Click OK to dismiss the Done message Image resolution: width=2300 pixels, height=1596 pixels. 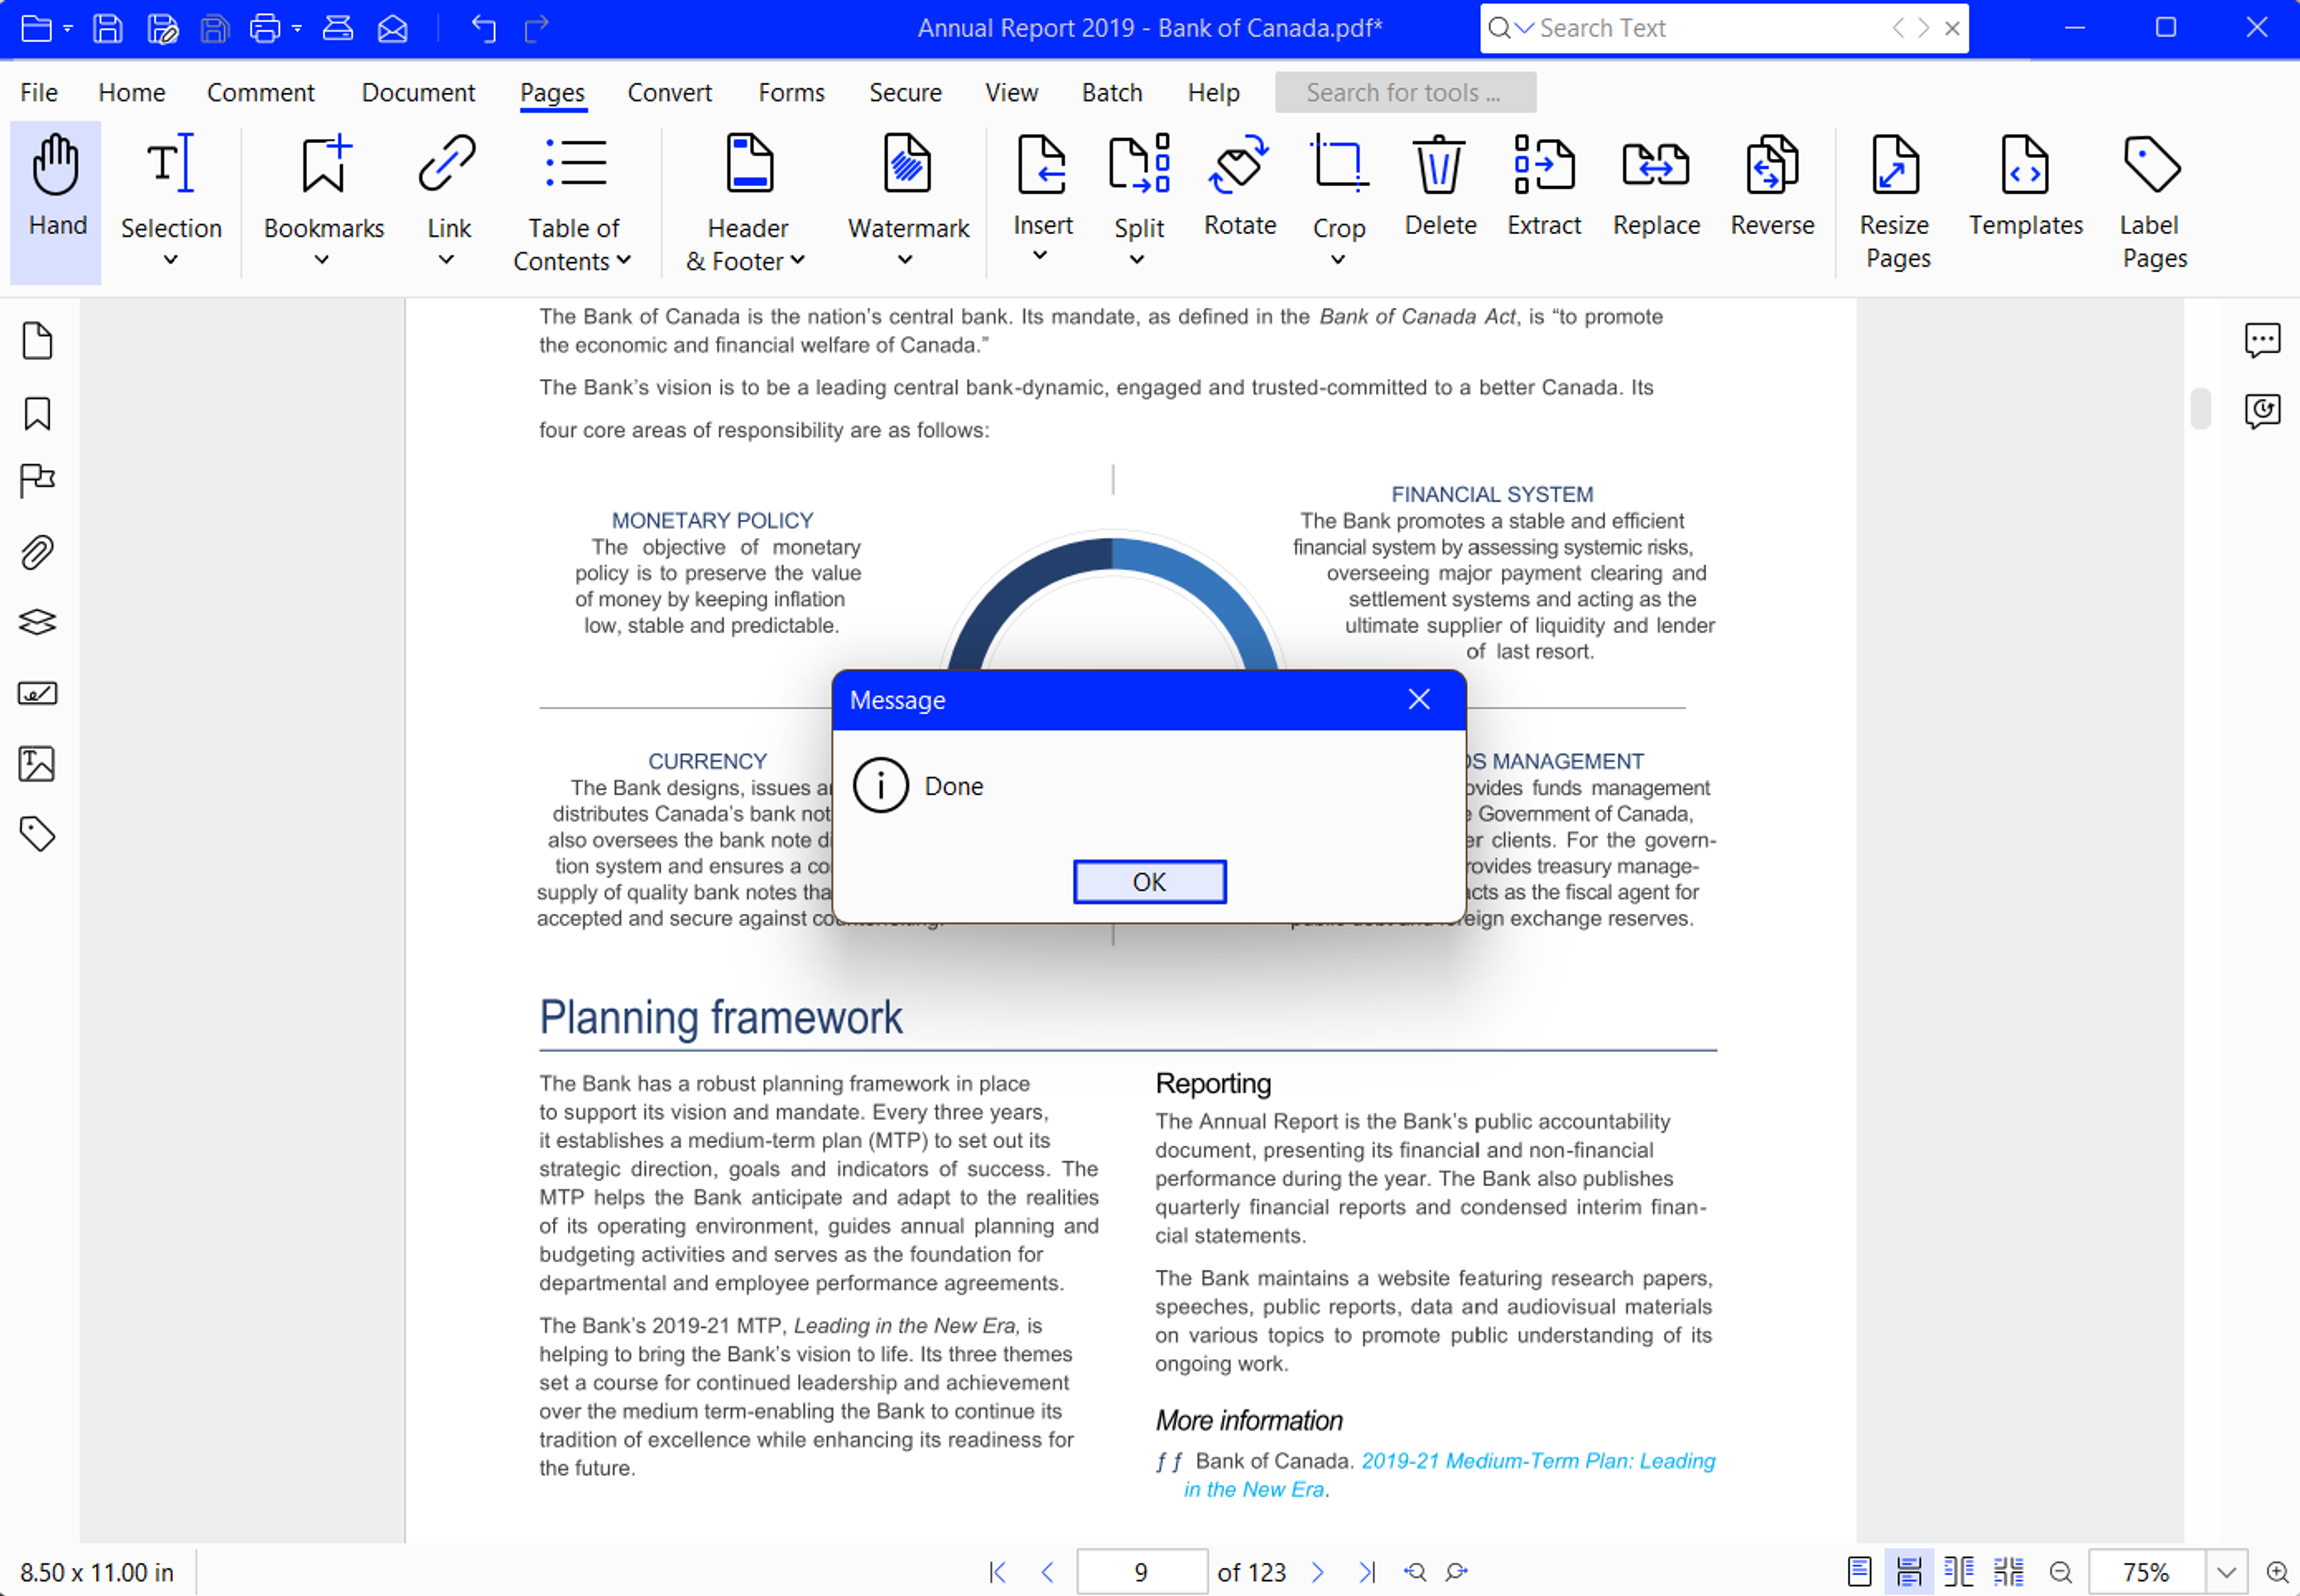pyautogui.click(x=1148, y=881)
